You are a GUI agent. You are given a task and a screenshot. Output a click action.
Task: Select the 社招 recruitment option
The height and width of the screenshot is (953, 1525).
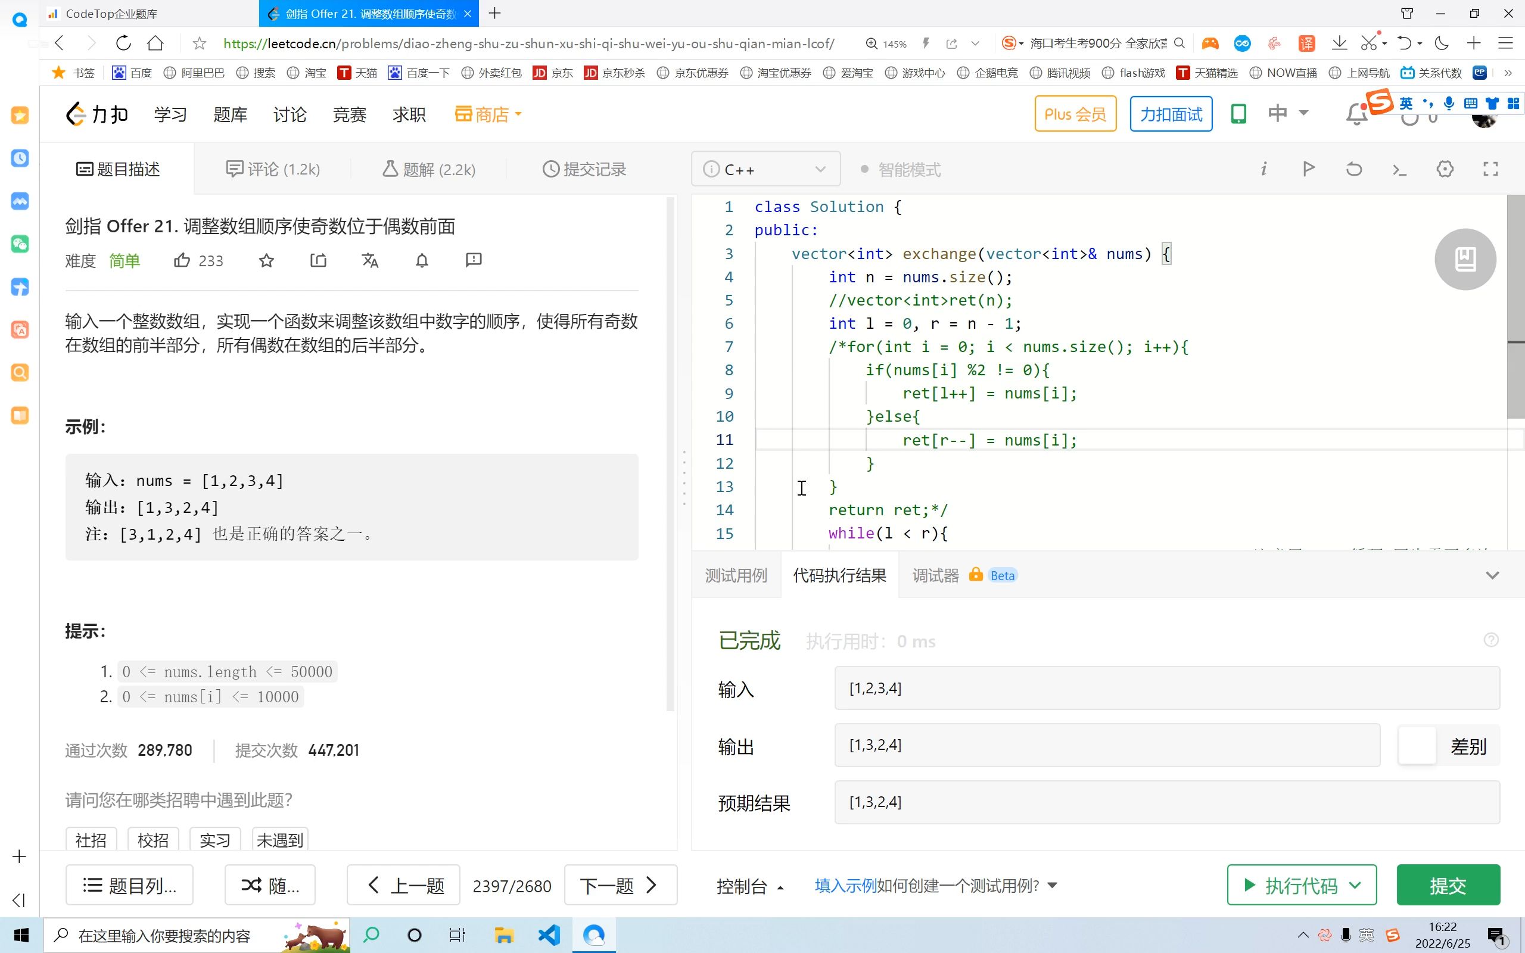point(91,840)
